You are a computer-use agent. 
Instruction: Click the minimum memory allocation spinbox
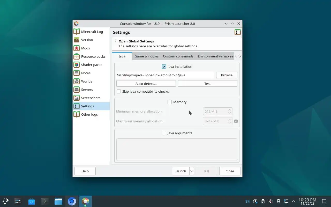(217, 111)
